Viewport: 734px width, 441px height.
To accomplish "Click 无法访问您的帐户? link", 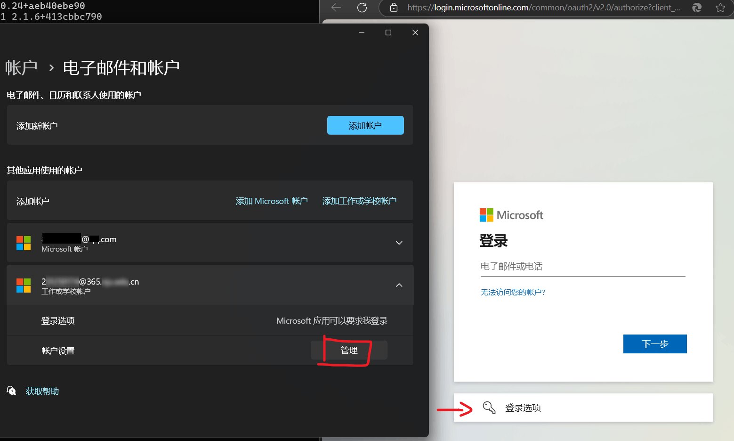I will pyautogui.click(x=513, y=292).
